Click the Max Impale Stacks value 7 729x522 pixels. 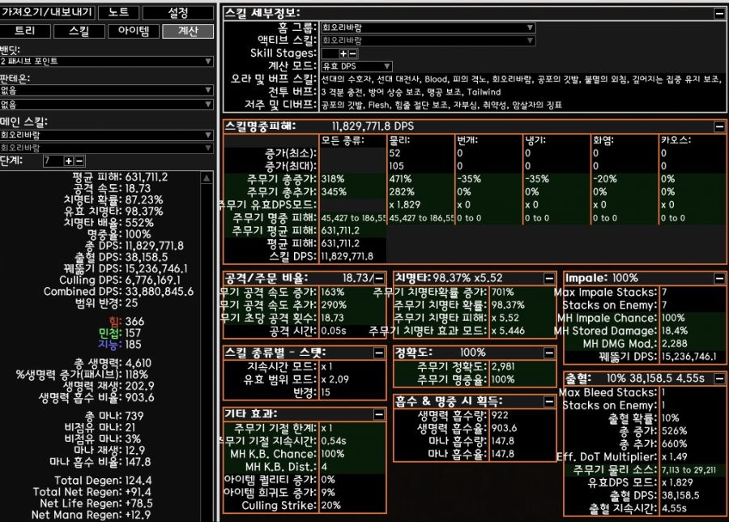click(x=664, y=293)
